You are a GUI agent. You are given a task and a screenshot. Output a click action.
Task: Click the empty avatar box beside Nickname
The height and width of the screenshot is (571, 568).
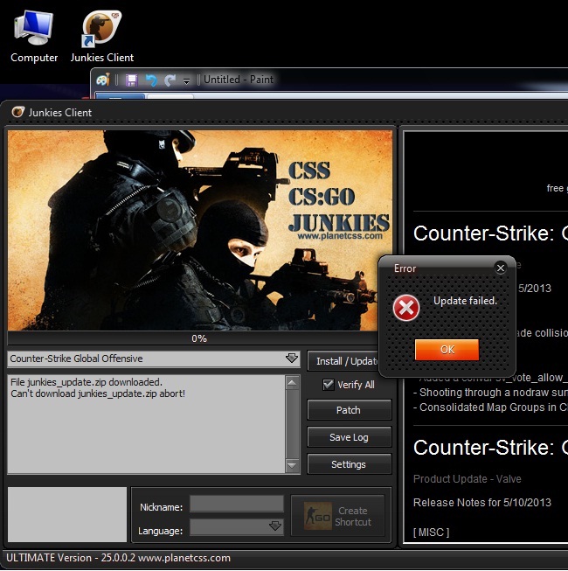[x=67, y=514]
